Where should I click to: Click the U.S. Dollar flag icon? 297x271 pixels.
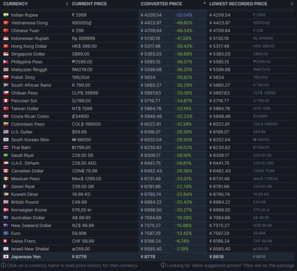tap(6, 132)
